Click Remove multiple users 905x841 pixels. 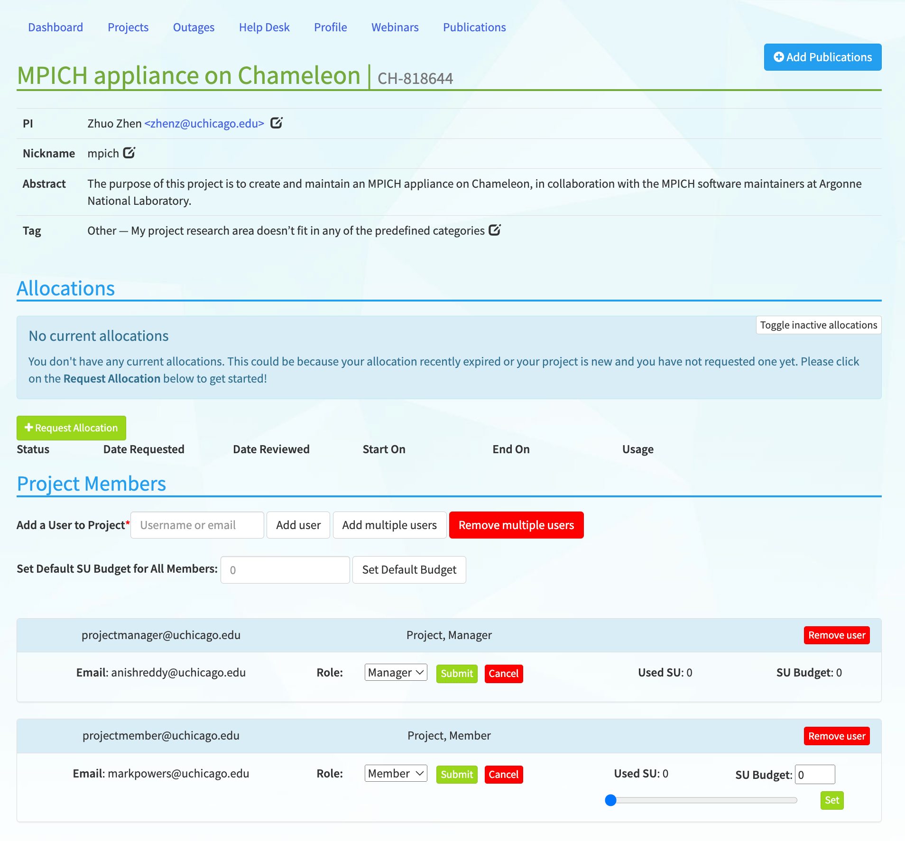pos(516,525)
